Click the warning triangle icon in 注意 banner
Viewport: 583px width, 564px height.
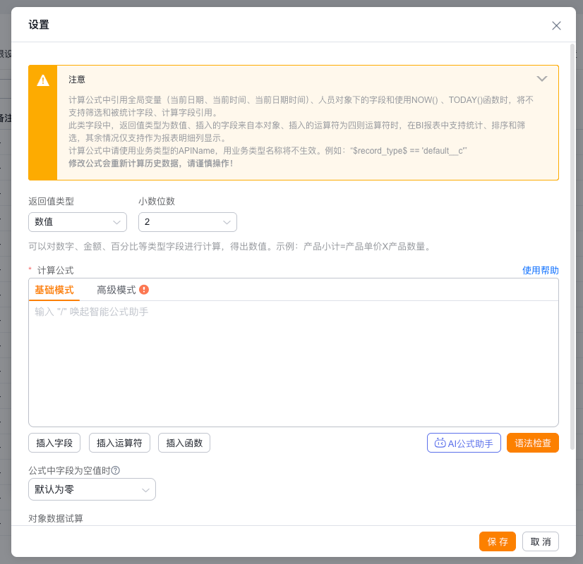pos(43,80)
